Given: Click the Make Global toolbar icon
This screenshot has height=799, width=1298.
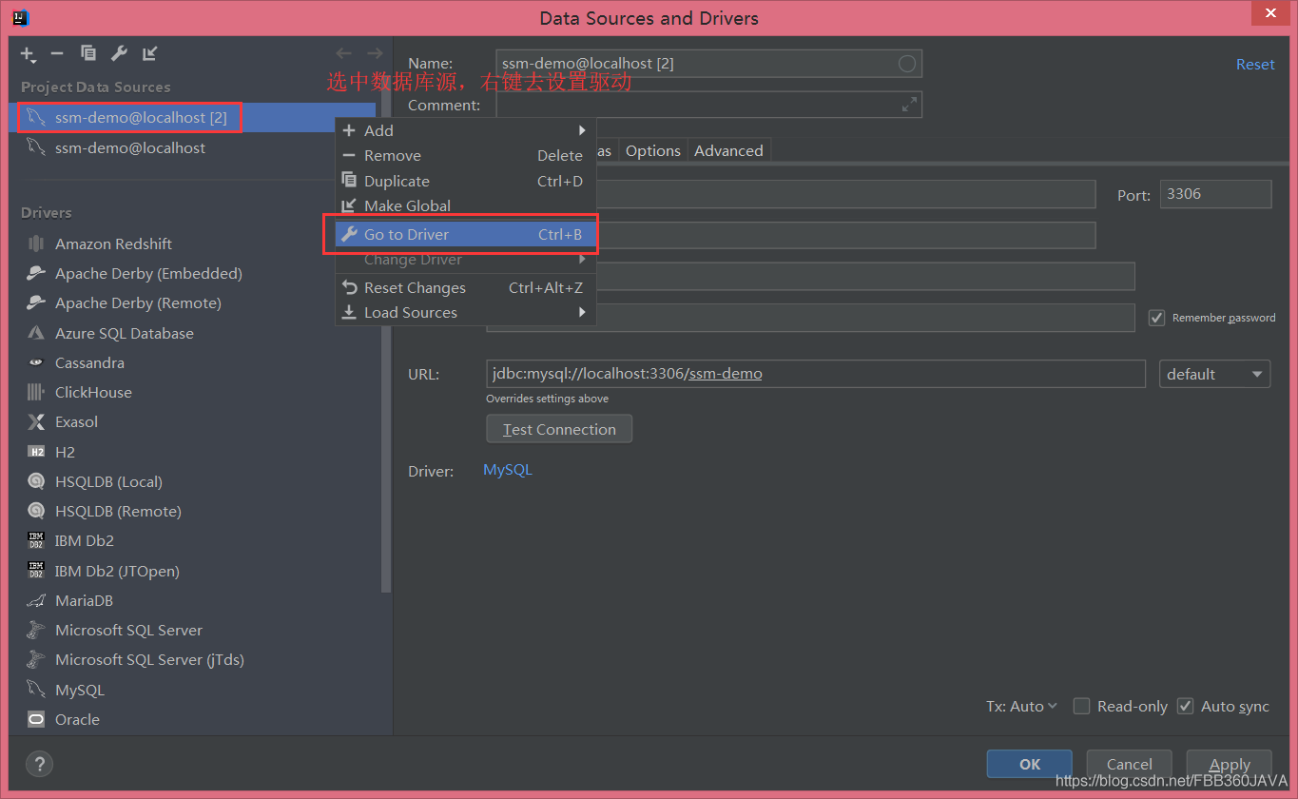Looking at the screenshot, I should 149,54.
